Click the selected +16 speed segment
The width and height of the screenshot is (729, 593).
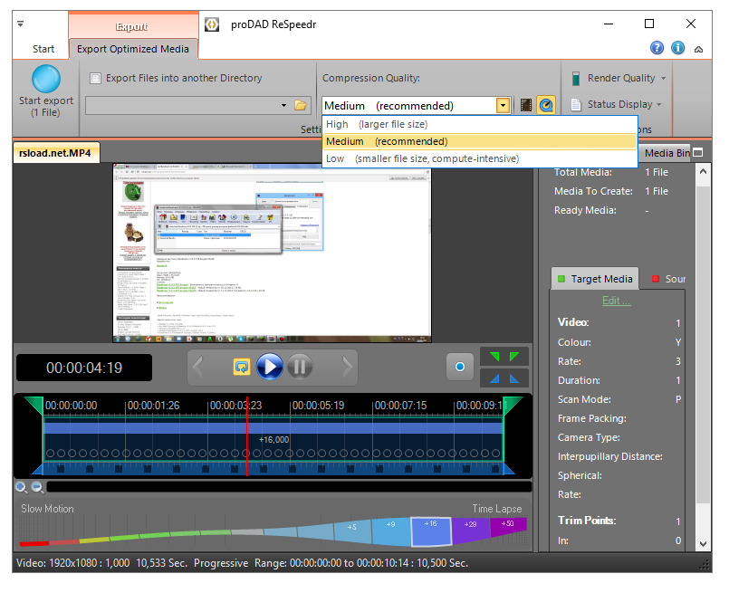pos(431,531)
